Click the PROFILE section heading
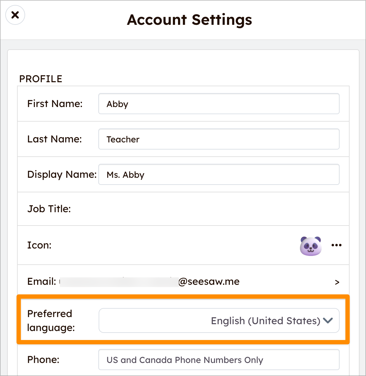The image size is (366, 376). tap(41, 79)
